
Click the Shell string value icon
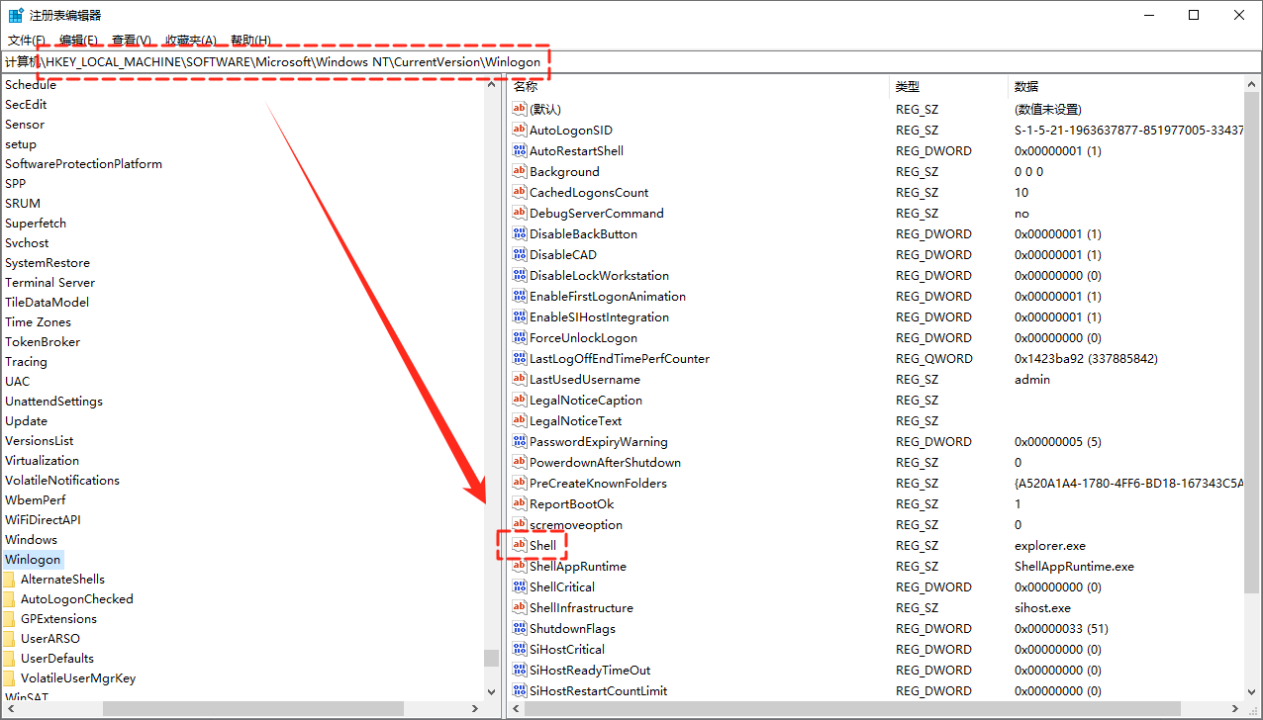[x=520, y=545]
